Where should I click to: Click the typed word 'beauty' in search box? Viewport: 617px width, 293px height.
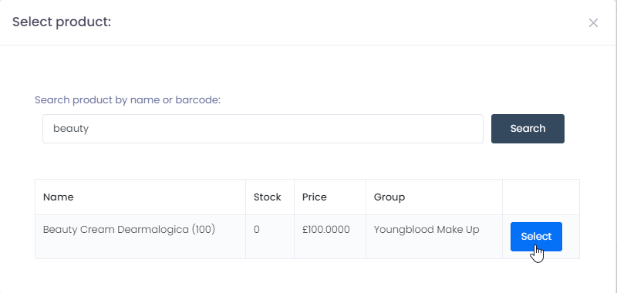[x=71, y=129]
